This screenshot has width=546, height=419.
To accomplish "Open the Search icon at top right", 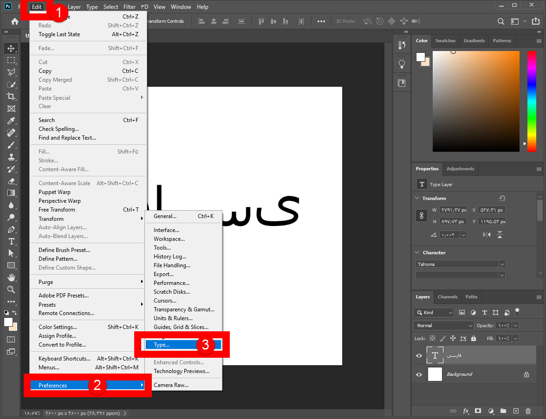I will tap(500, 21).
